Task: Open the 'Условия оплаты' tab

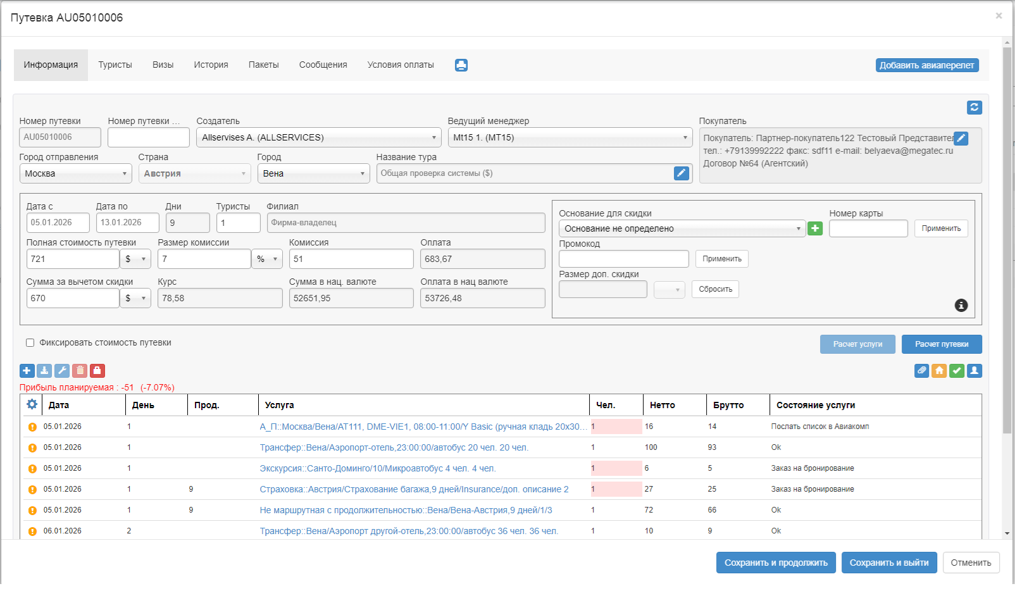Action: click(401, 65)
